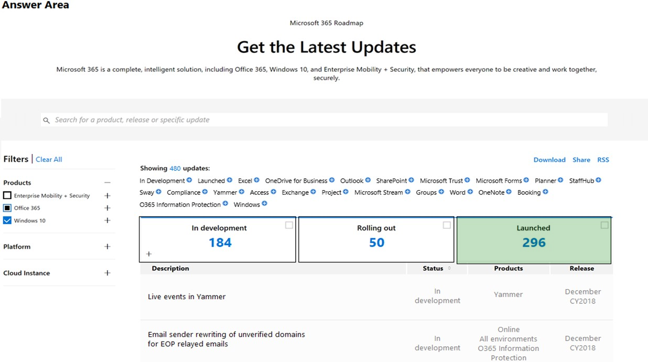Click the Download link
This screenshot has width=648, height=362.
[549, 160]
